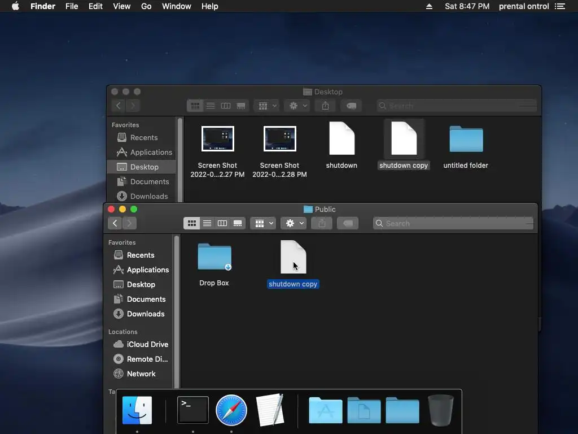The height and width of the screenshot is (434, 578).
Task: Open Documents folder stack in Dock
Action: [x=364, y=410]
